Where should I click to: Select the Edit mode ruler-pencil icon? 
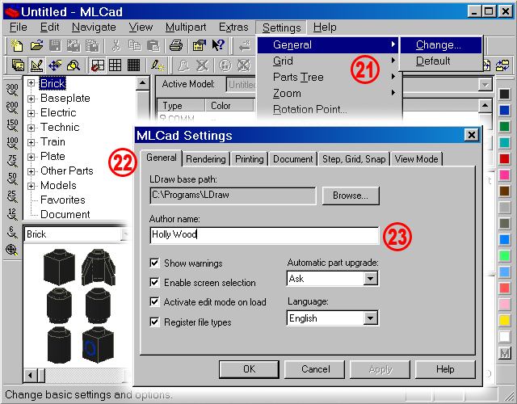click(x=36, y=65)
